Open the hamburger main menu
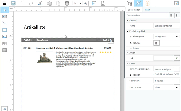The image size is (181, 111). click(x=5, y=3)
